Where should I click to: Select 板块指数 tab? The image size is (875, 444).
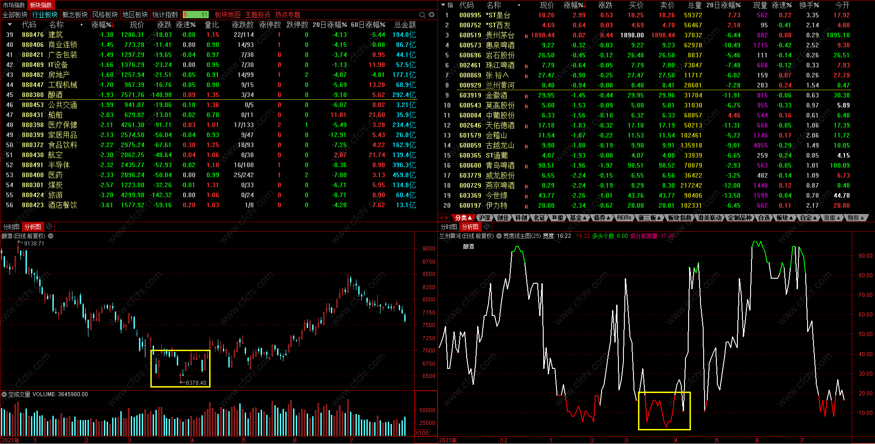[x=41, y=5]
